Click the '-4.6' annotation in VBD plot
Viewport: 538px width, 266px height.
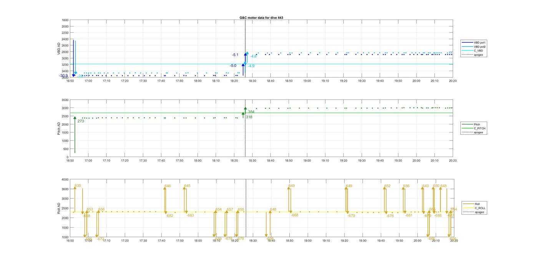click(253, 56)
